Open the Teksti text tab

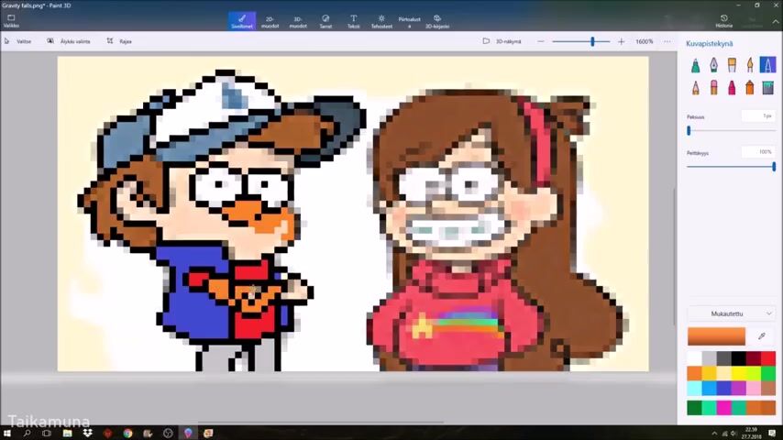pyautogui.click(x=354, y=21)
